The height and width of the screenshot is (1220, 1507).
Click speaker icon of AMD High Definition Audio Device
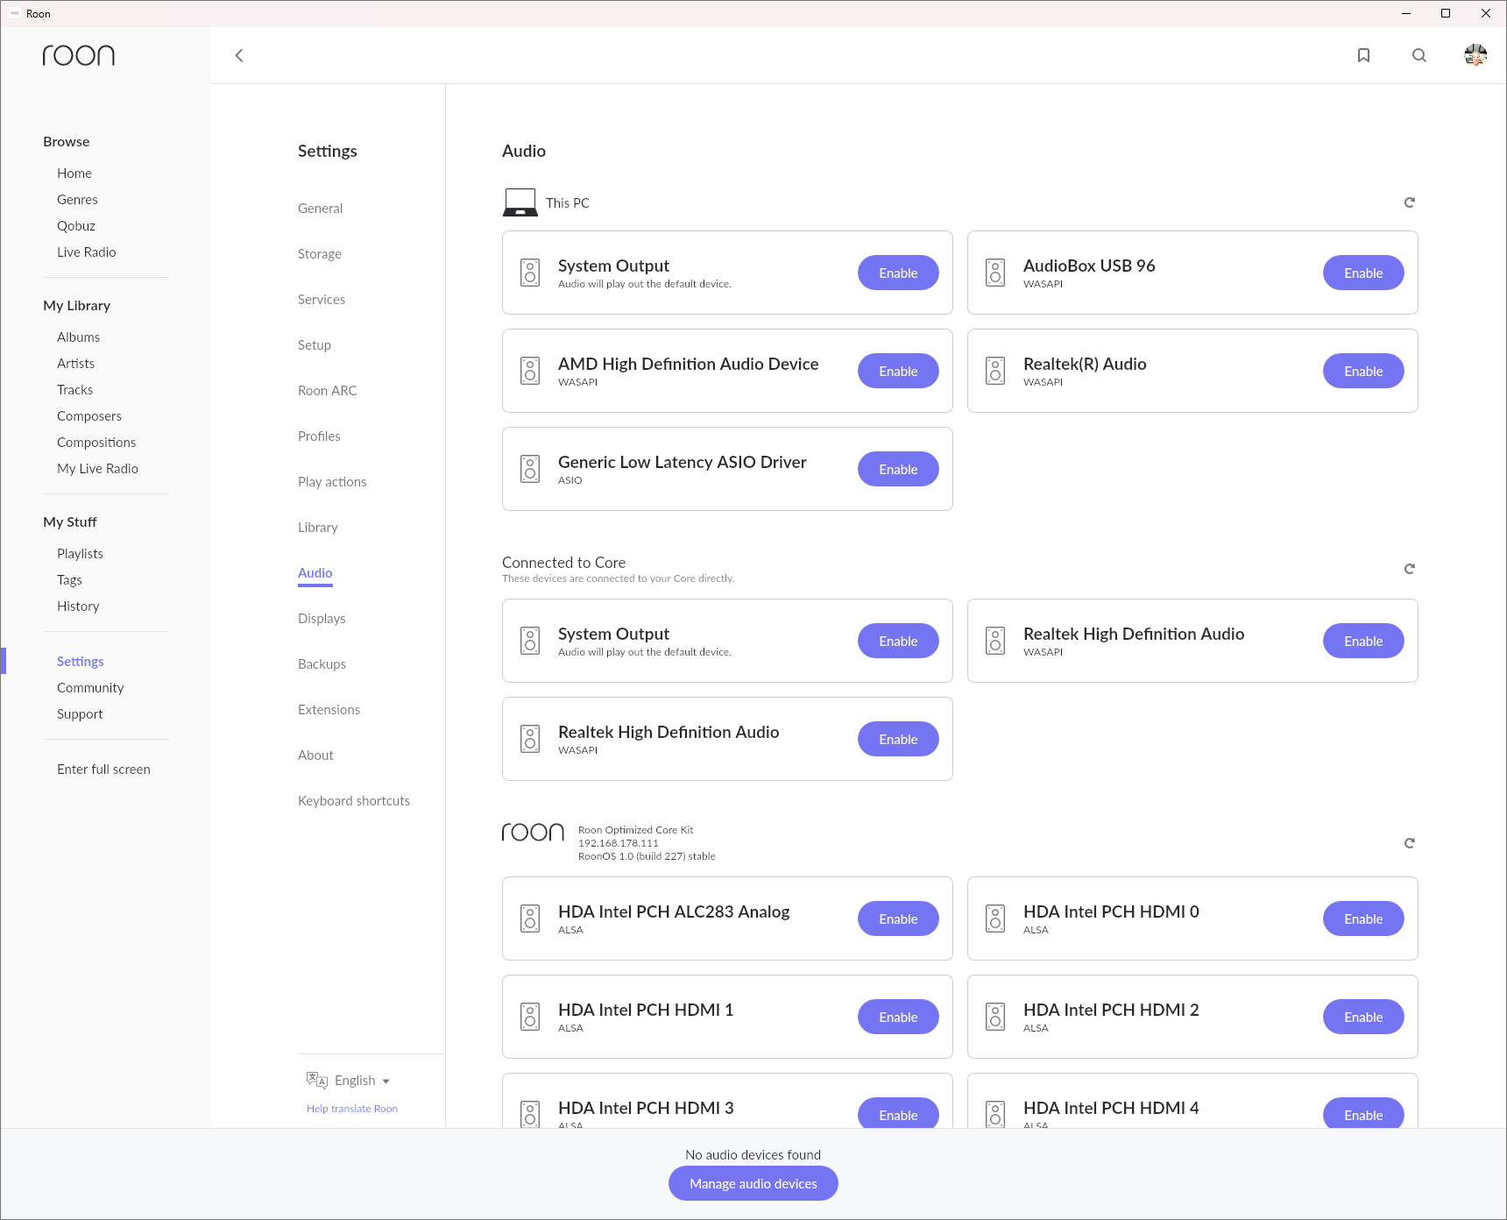point(530,371)
